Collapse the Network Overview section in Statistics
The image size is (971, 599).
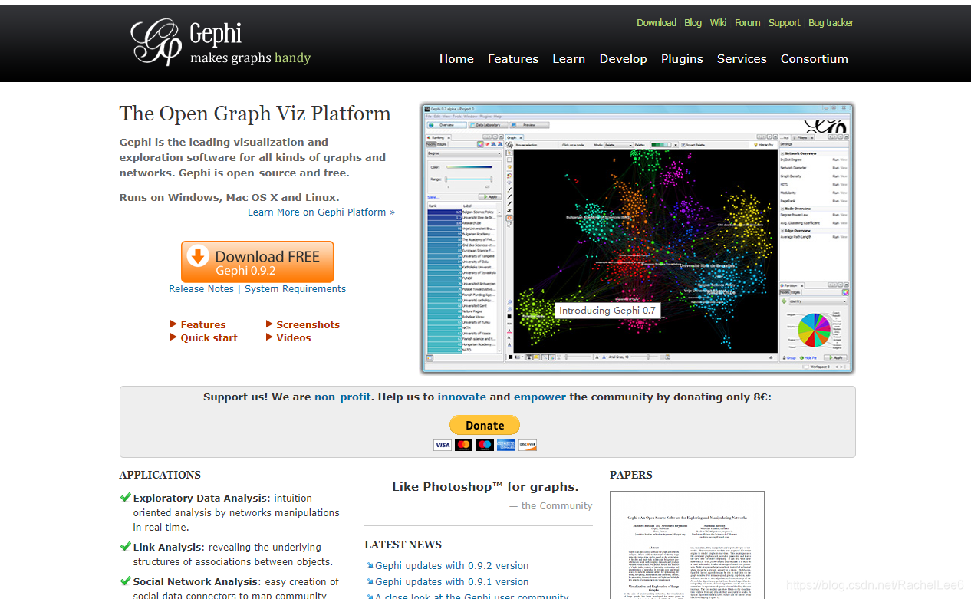click(782, 153)
